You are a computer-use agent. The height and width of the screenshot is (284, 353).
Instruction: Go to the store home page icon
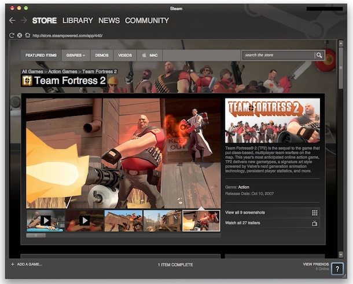(27, 35)
